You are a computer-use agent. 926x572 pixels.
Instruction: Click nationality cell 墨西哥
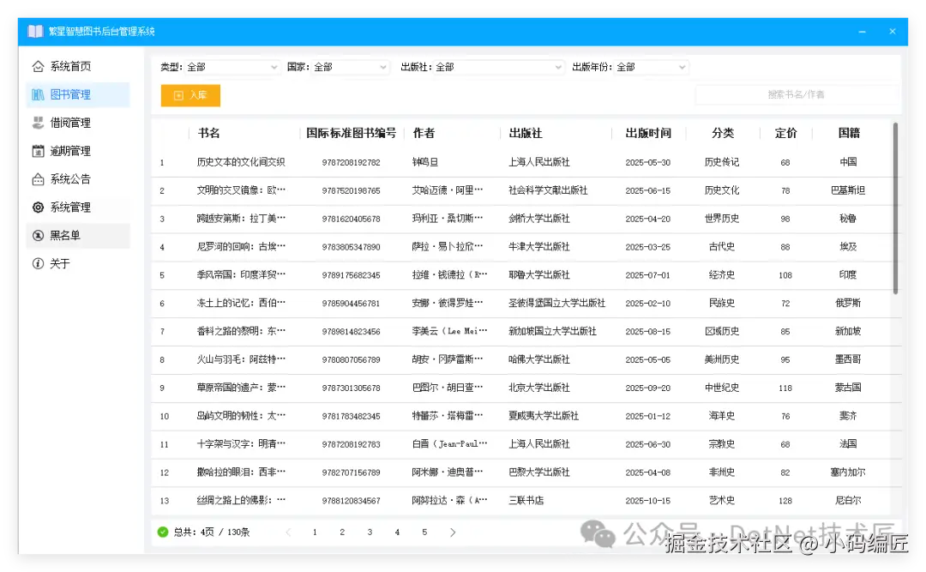point(848,360)
